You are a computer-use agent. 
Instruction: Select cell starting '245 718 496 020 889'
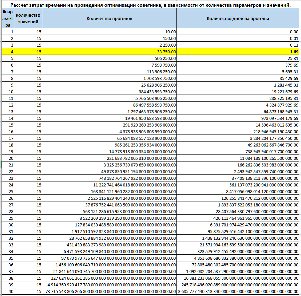(x=238, y=285)
